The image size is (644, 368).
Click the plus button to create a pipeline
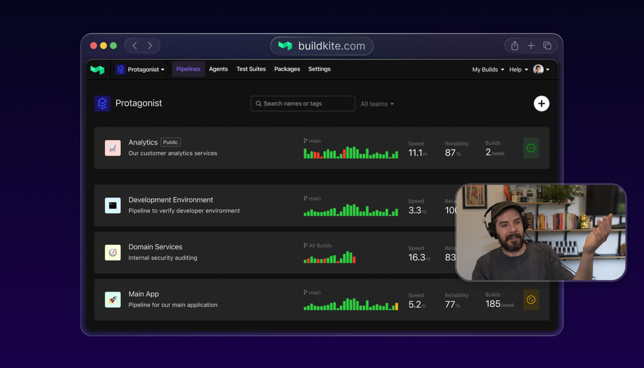coord(541,103)
